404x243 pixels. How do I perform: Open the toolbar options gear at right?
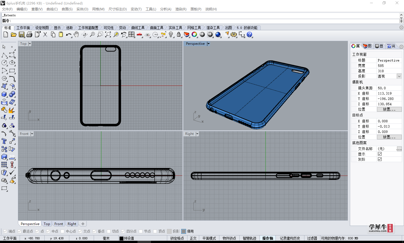[401, 27]
